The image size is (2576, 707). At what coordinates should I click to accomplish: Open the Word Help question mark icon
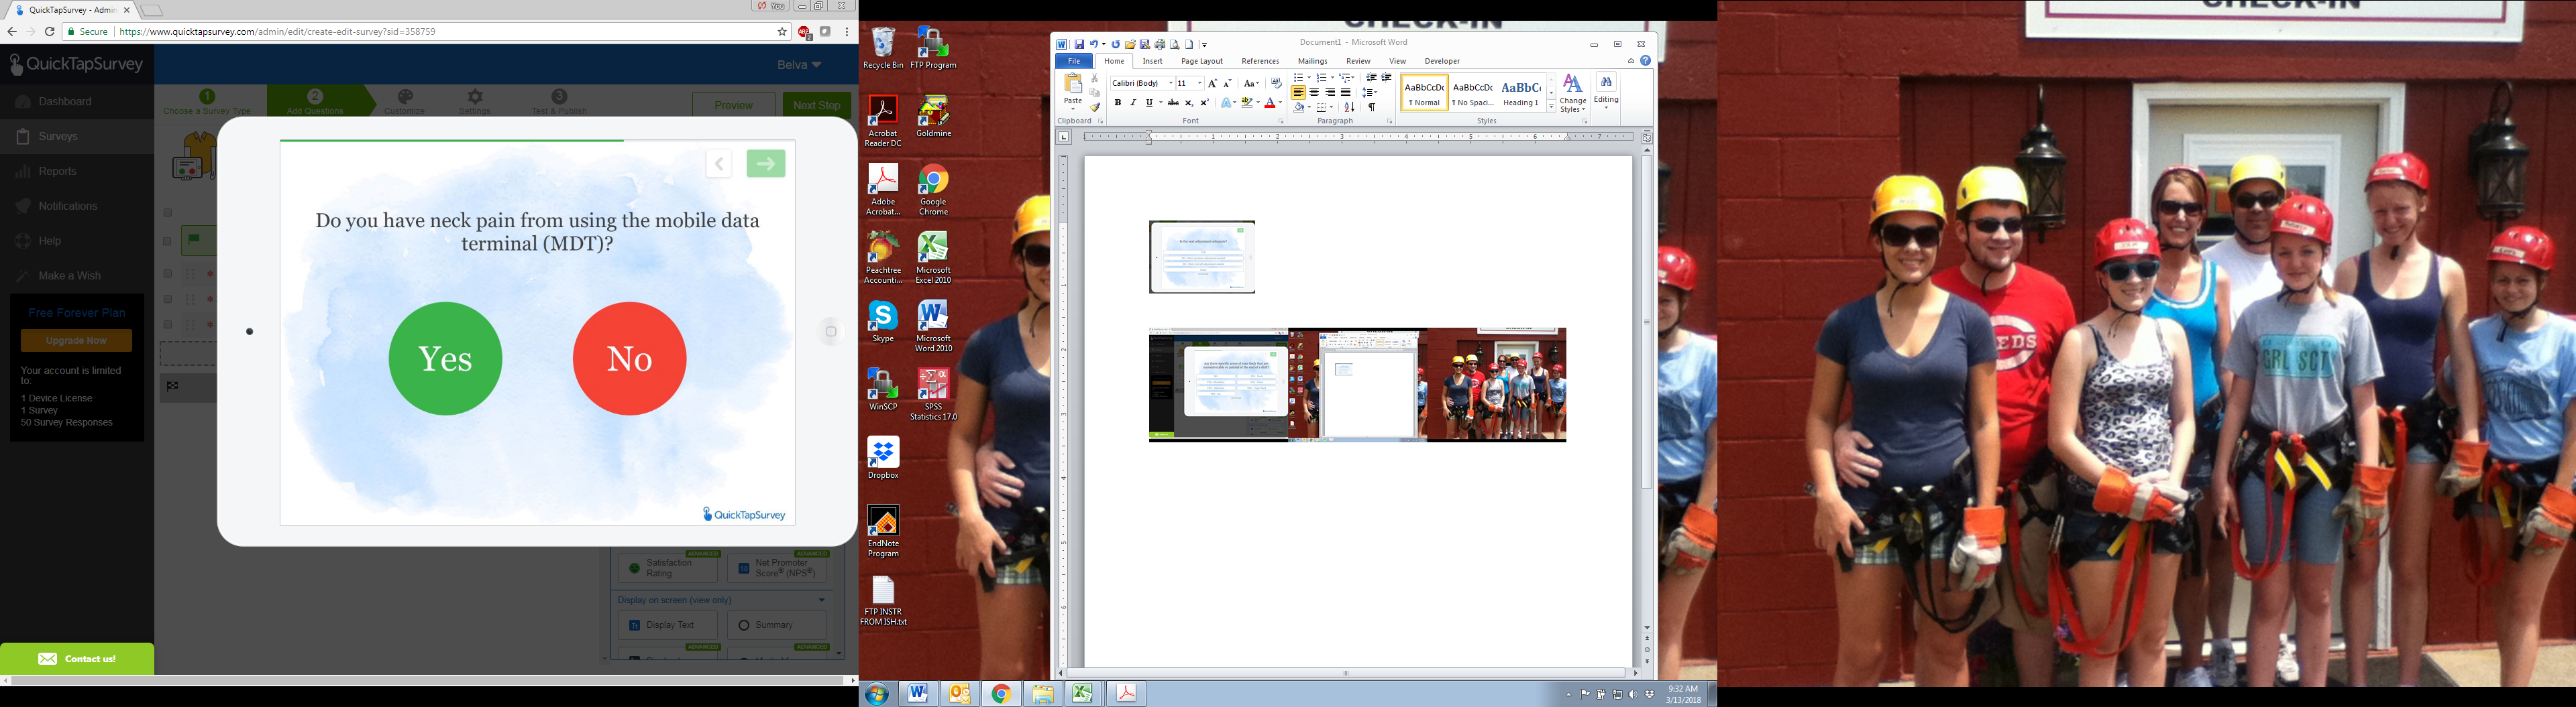(x=1645, y=61)
